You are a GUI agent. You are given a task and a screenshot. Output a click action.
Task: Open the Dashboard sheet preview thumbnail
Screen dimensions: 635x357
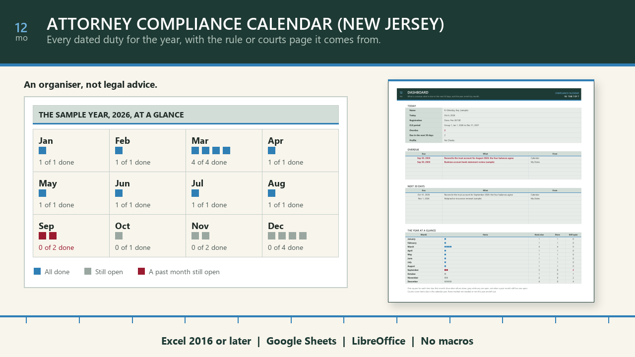491,191
